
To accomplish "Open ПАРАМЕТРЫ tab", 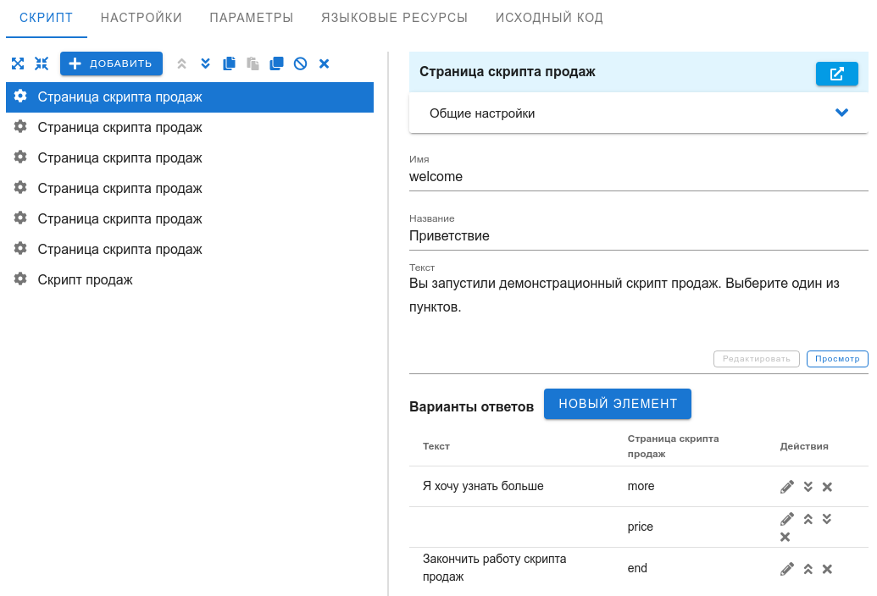I will click(252, 18).
